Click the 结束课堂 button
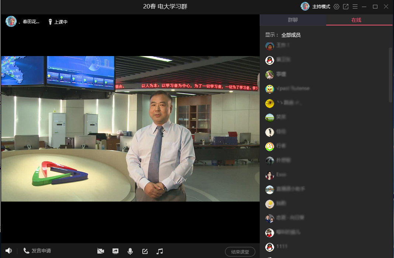 240,252
